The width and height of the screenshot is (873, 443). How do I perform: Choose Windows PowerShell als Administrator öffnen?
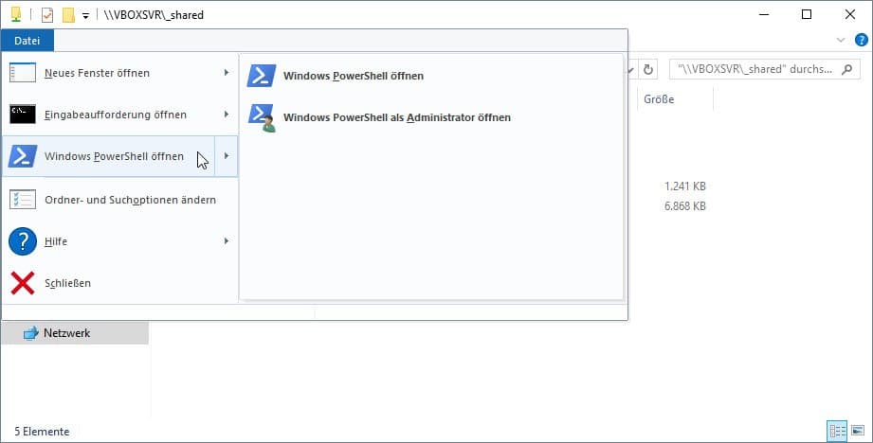click(396, 117)
